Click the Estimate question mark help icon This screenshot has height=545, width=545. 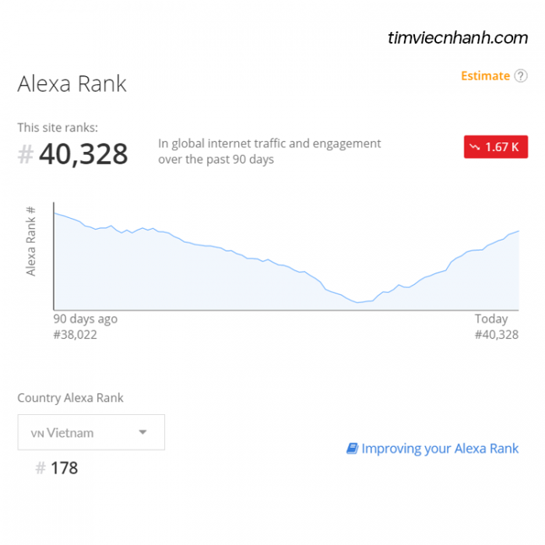point(521,76)
